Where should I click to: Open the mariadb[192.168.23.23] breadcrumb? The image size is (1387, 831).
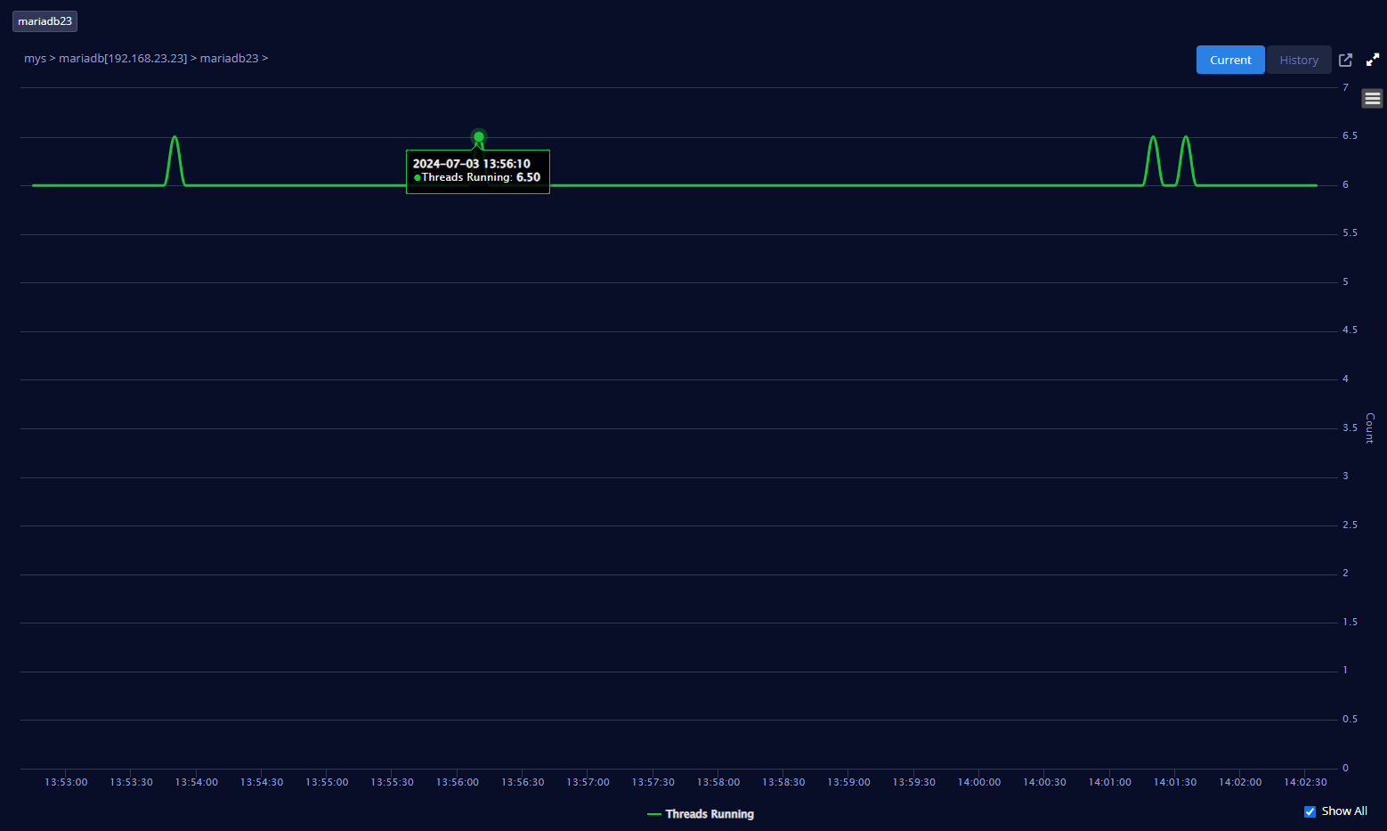pos(123,59)
